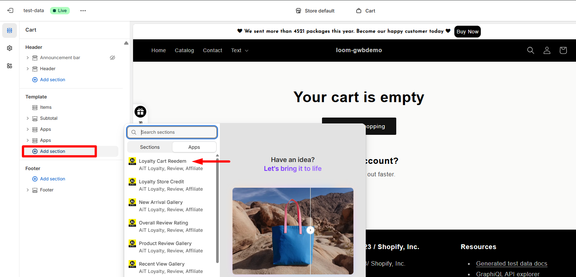Open the rewards gift icon widget
576x277 pixels.
point(140,111)
